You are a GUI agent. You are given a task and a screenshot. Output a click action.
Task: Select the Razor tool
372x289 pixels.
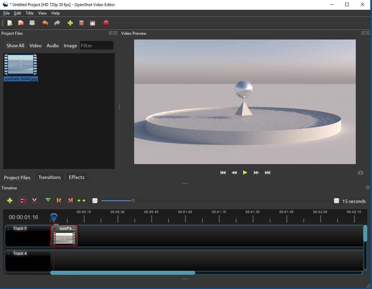34,201
